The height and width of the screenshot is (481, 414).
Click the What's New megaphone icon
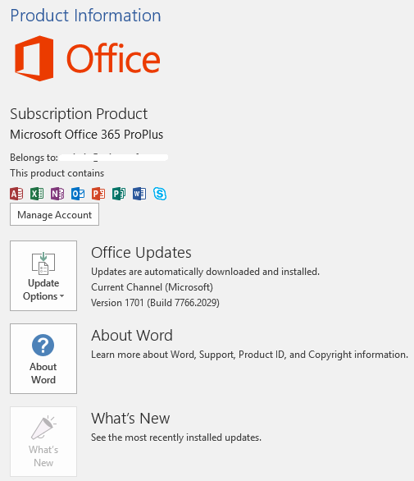click(43, 428)
